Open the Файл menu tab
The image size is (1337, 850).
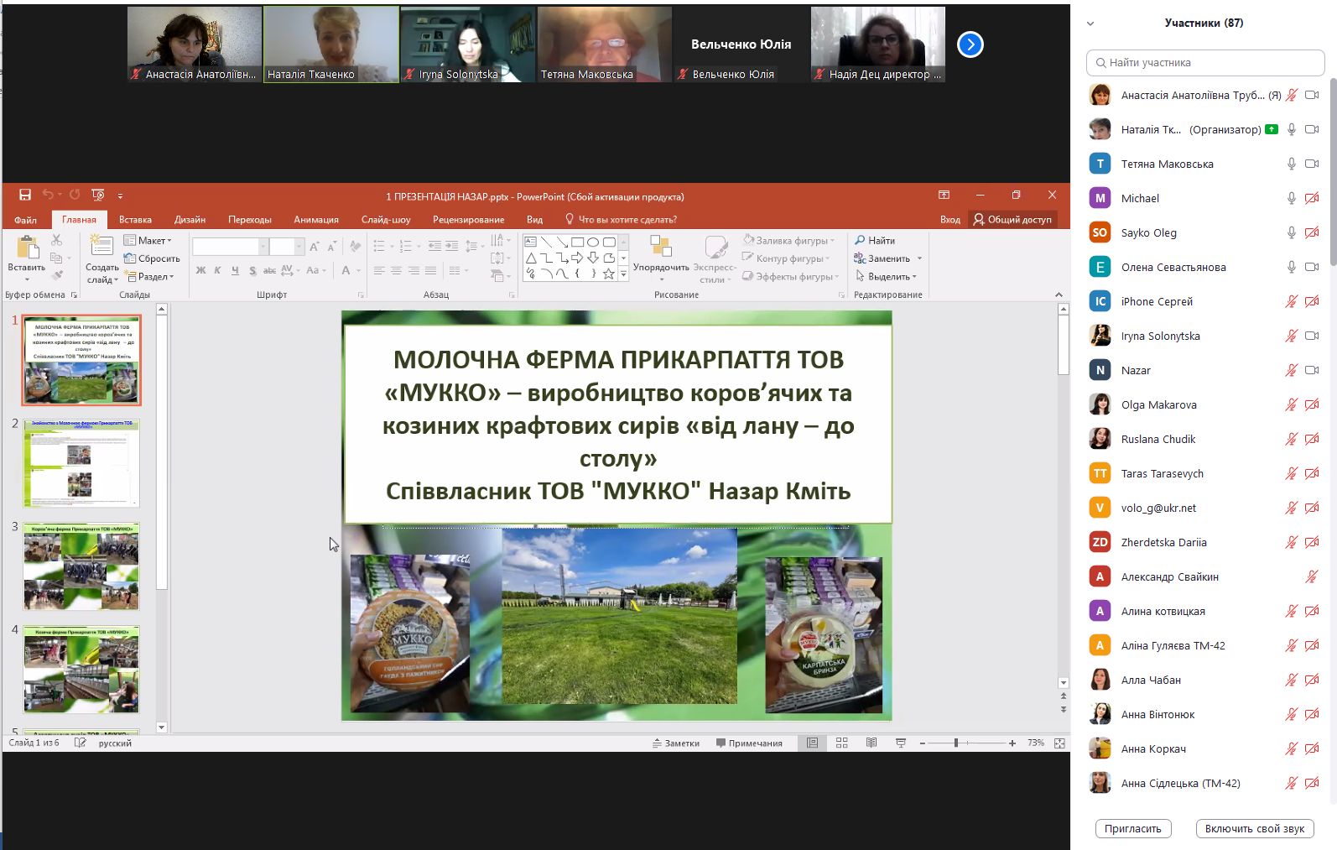point(25,220)
